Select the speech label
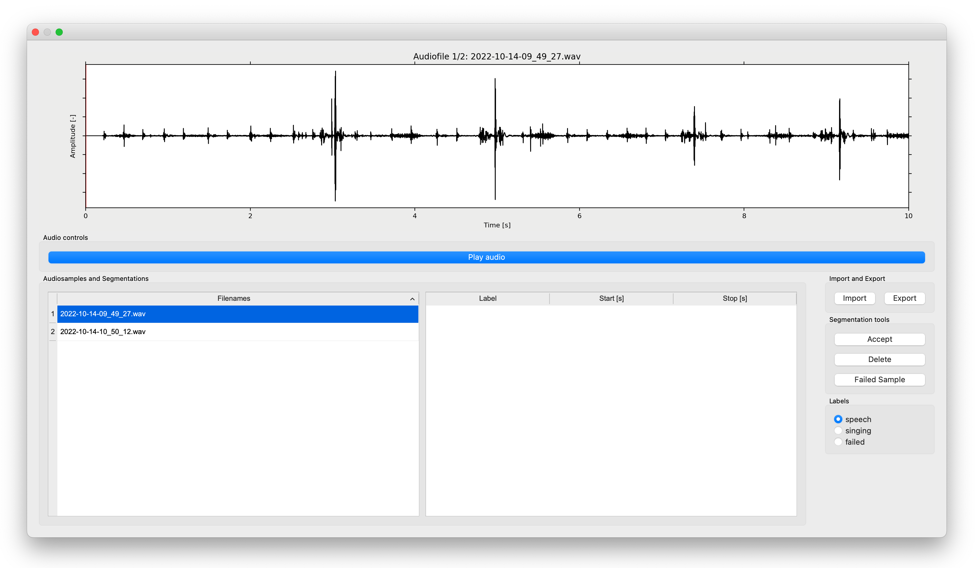978x568 pixels. 838,419
